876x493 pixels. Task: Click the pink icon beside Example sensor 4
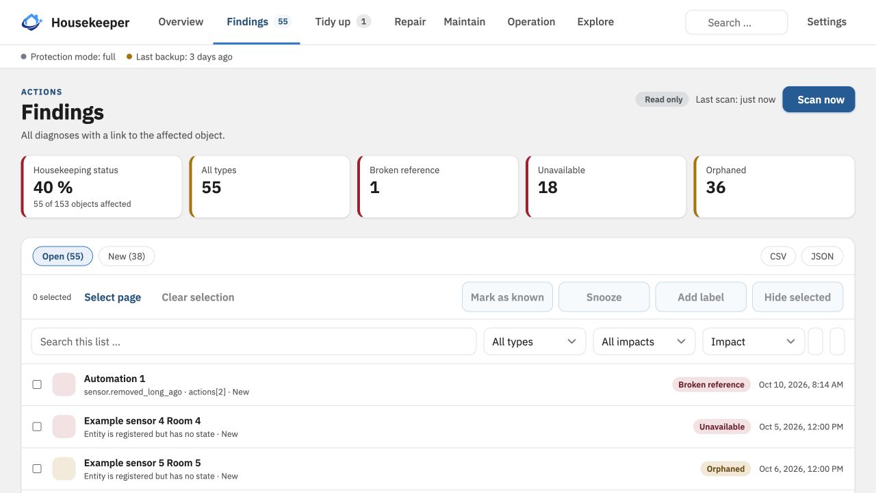click(x=64, y=427)
